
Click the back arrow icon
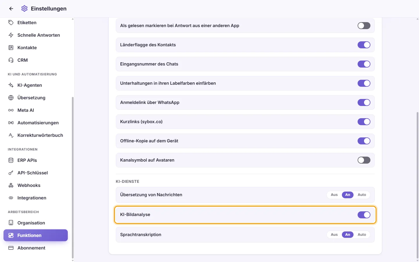point(11,9)
